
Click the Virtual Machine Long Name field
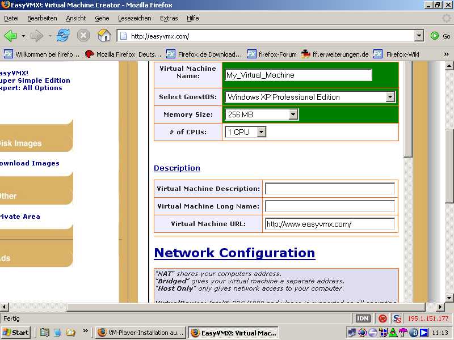click(330, 206)
